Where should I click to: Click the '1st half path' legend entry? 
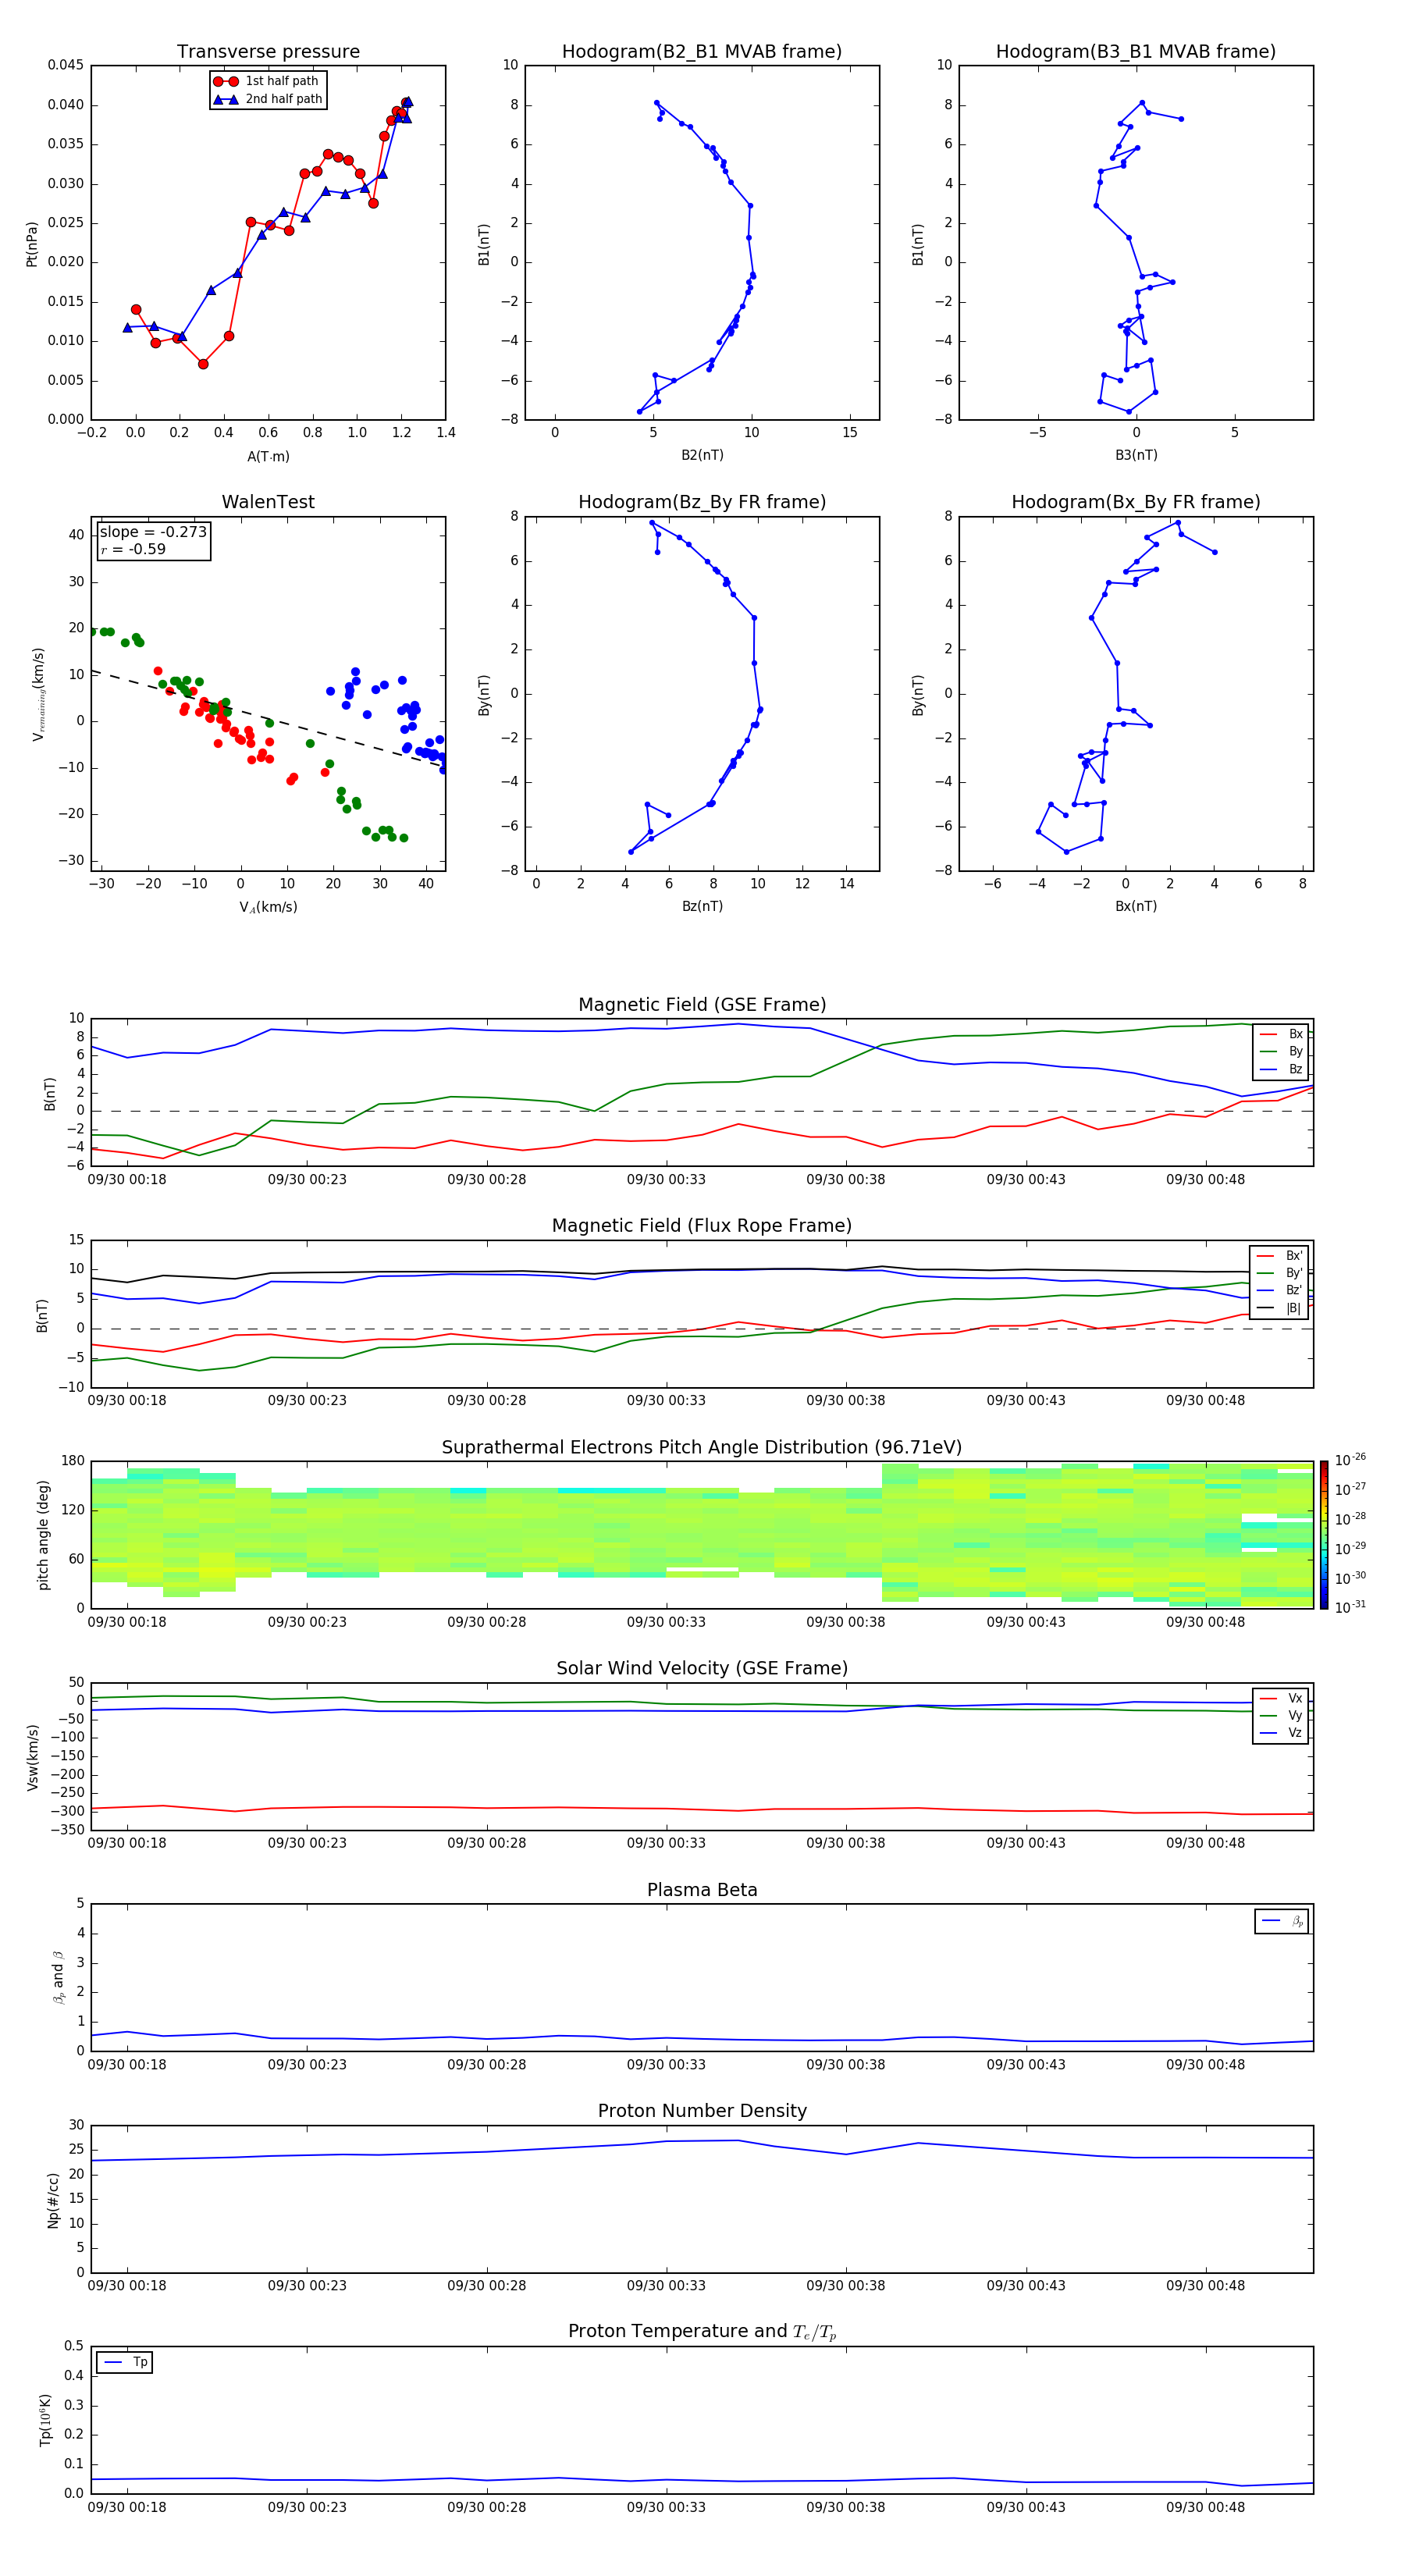(x=267, y=81)
